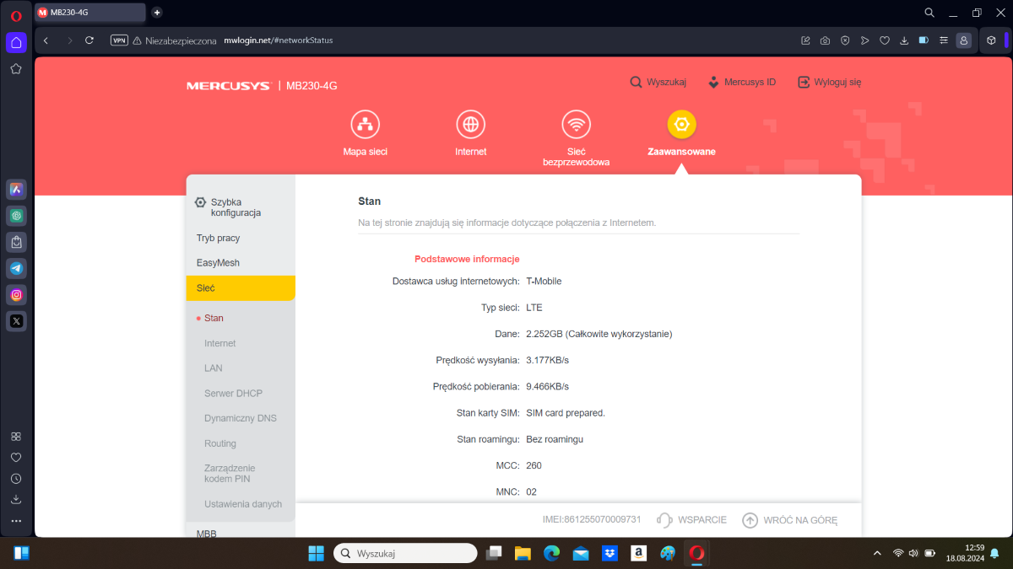Open Sieć bezprzewodowa wireless icon
The width and height of the screenshot is (1013, 569).
click(576, 125)
